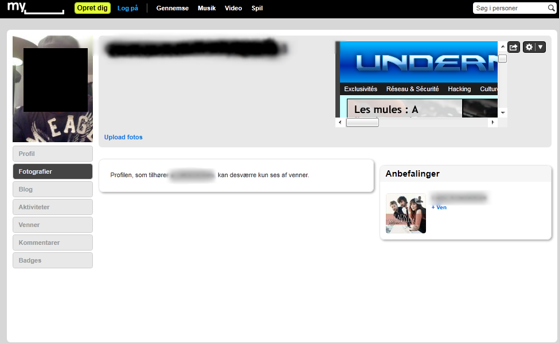Open Gennemse menu item
This screenshot has width=559, height=344.
173,8
